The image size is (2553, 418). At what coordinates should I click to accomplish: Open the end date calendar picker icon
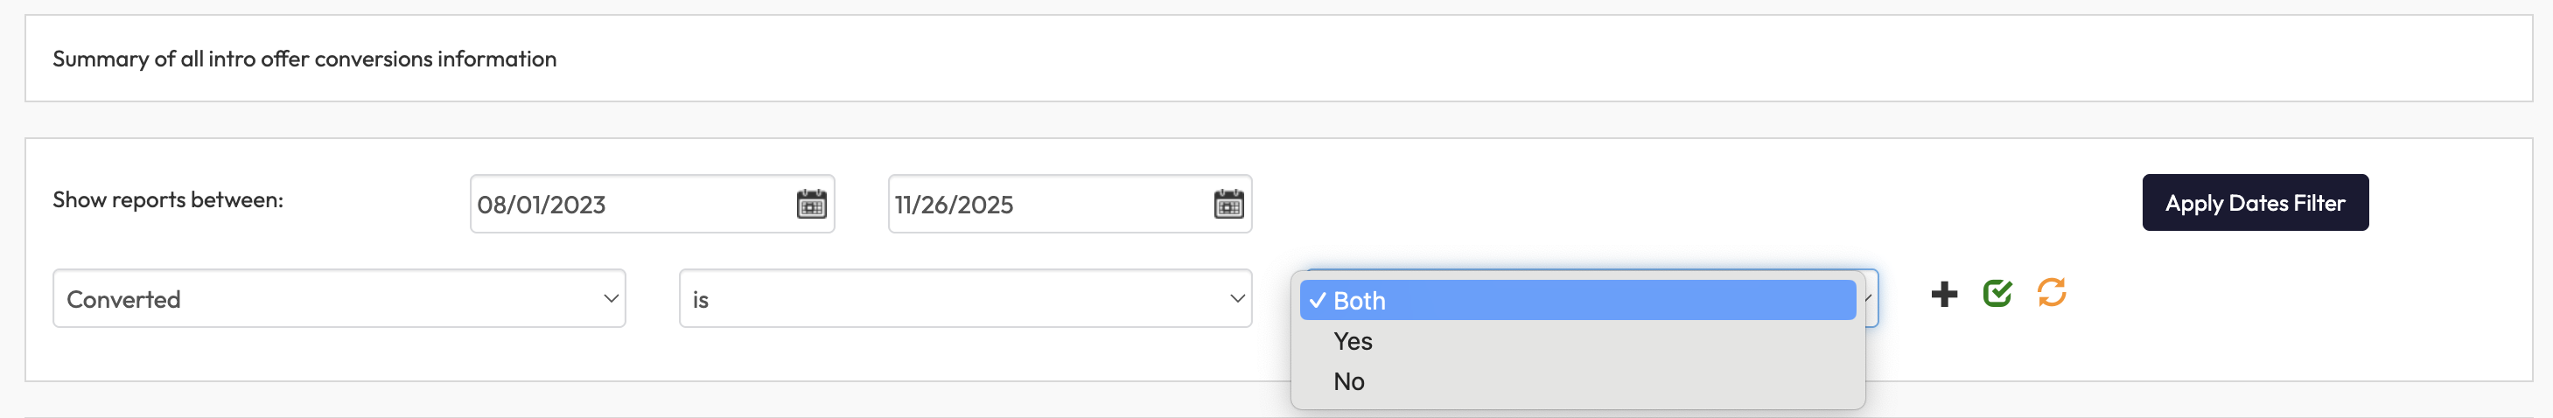tap(1228, 204)
